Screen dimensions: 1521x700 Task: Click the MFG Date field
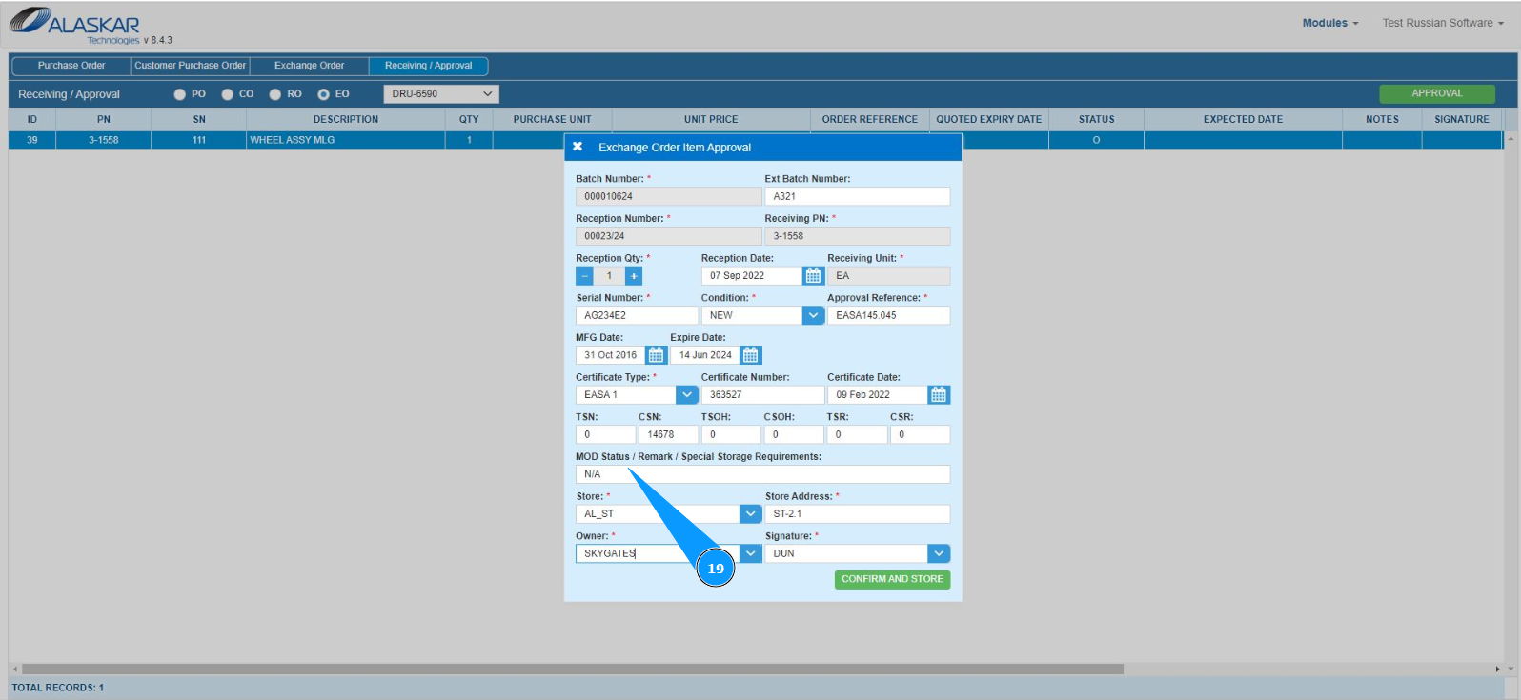(611, 355)
